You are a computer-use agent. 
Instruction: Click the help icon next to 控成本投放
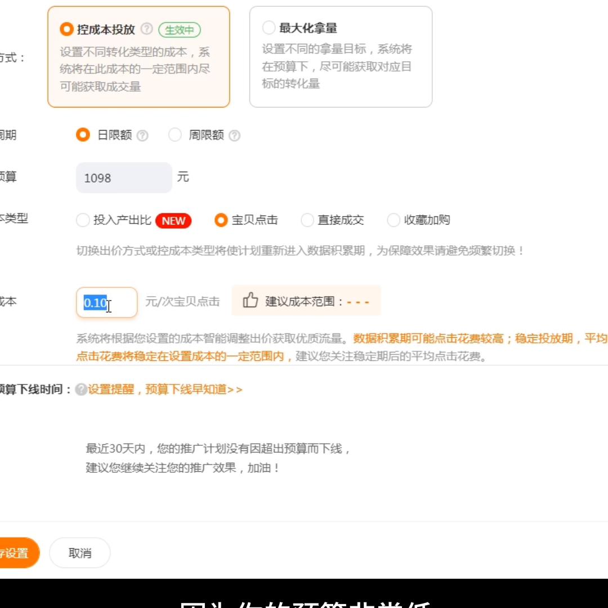[x=147, y=29]
